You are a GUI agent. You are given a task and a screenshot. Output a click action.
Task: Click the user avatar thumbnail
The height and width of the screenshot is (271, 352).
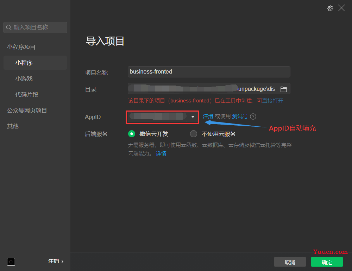11,261
